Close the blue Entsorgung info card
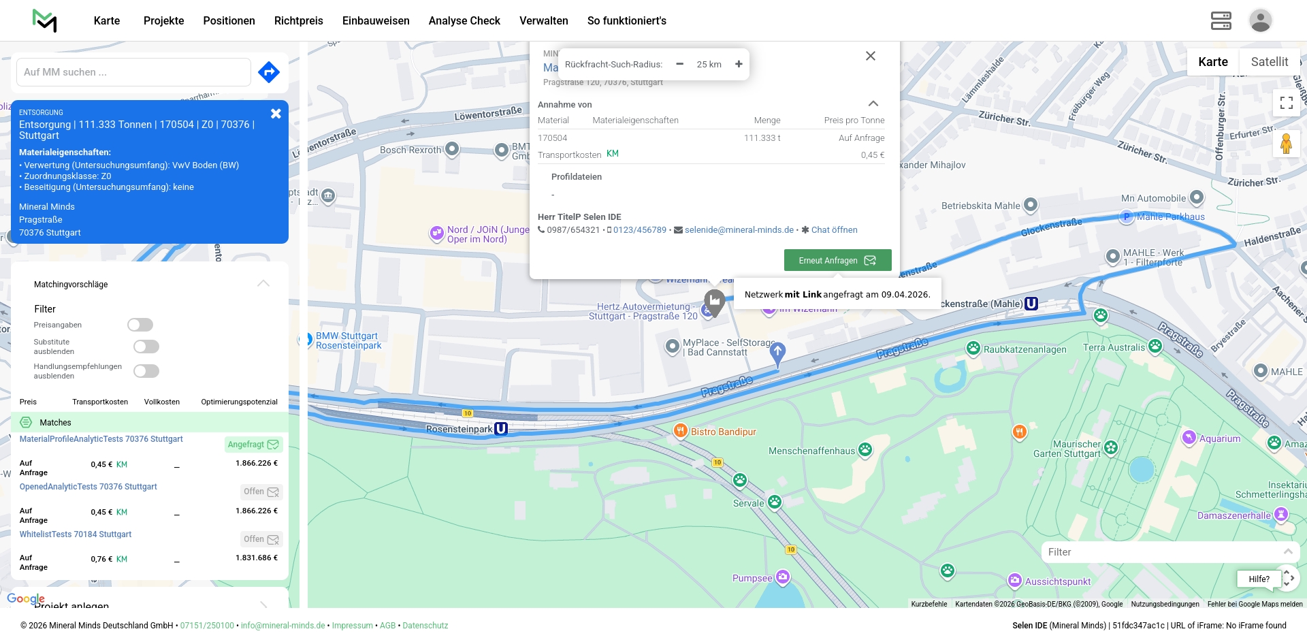Screen dimensions: 1307x642 point(276,114)
